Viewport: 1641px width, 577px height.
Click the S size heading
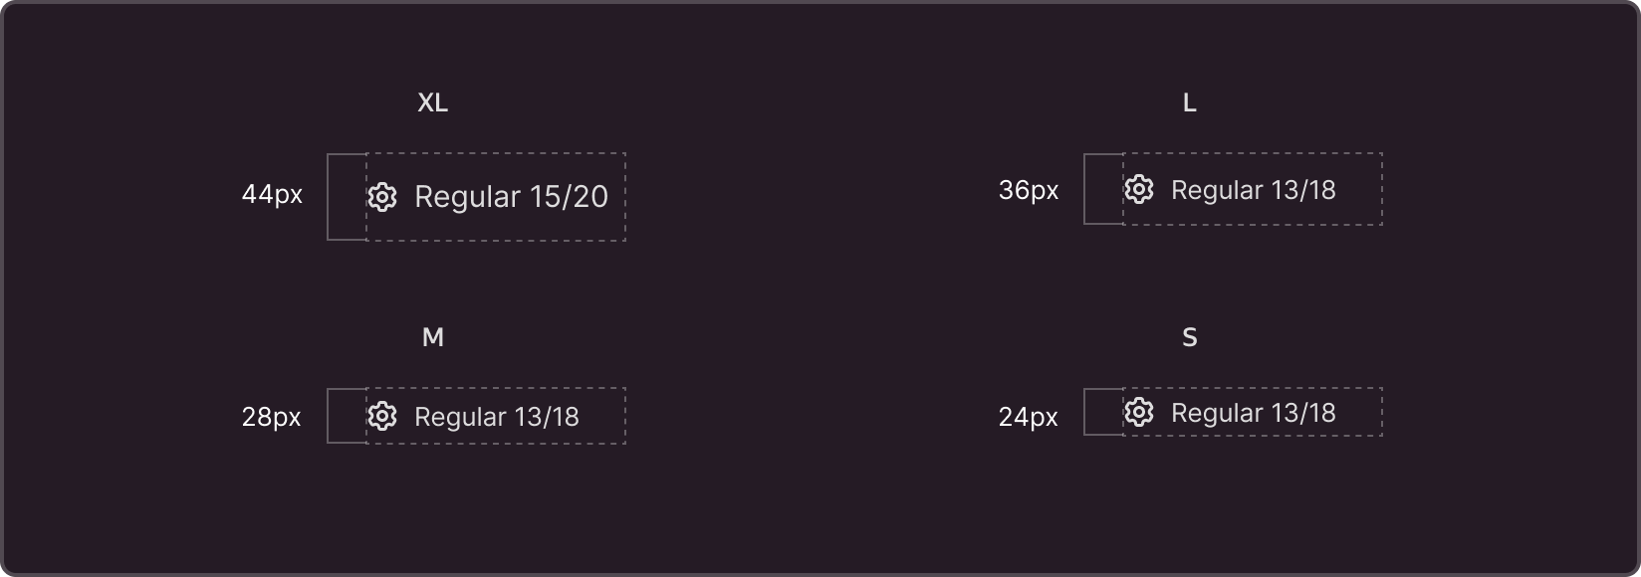click(1189, 337)
